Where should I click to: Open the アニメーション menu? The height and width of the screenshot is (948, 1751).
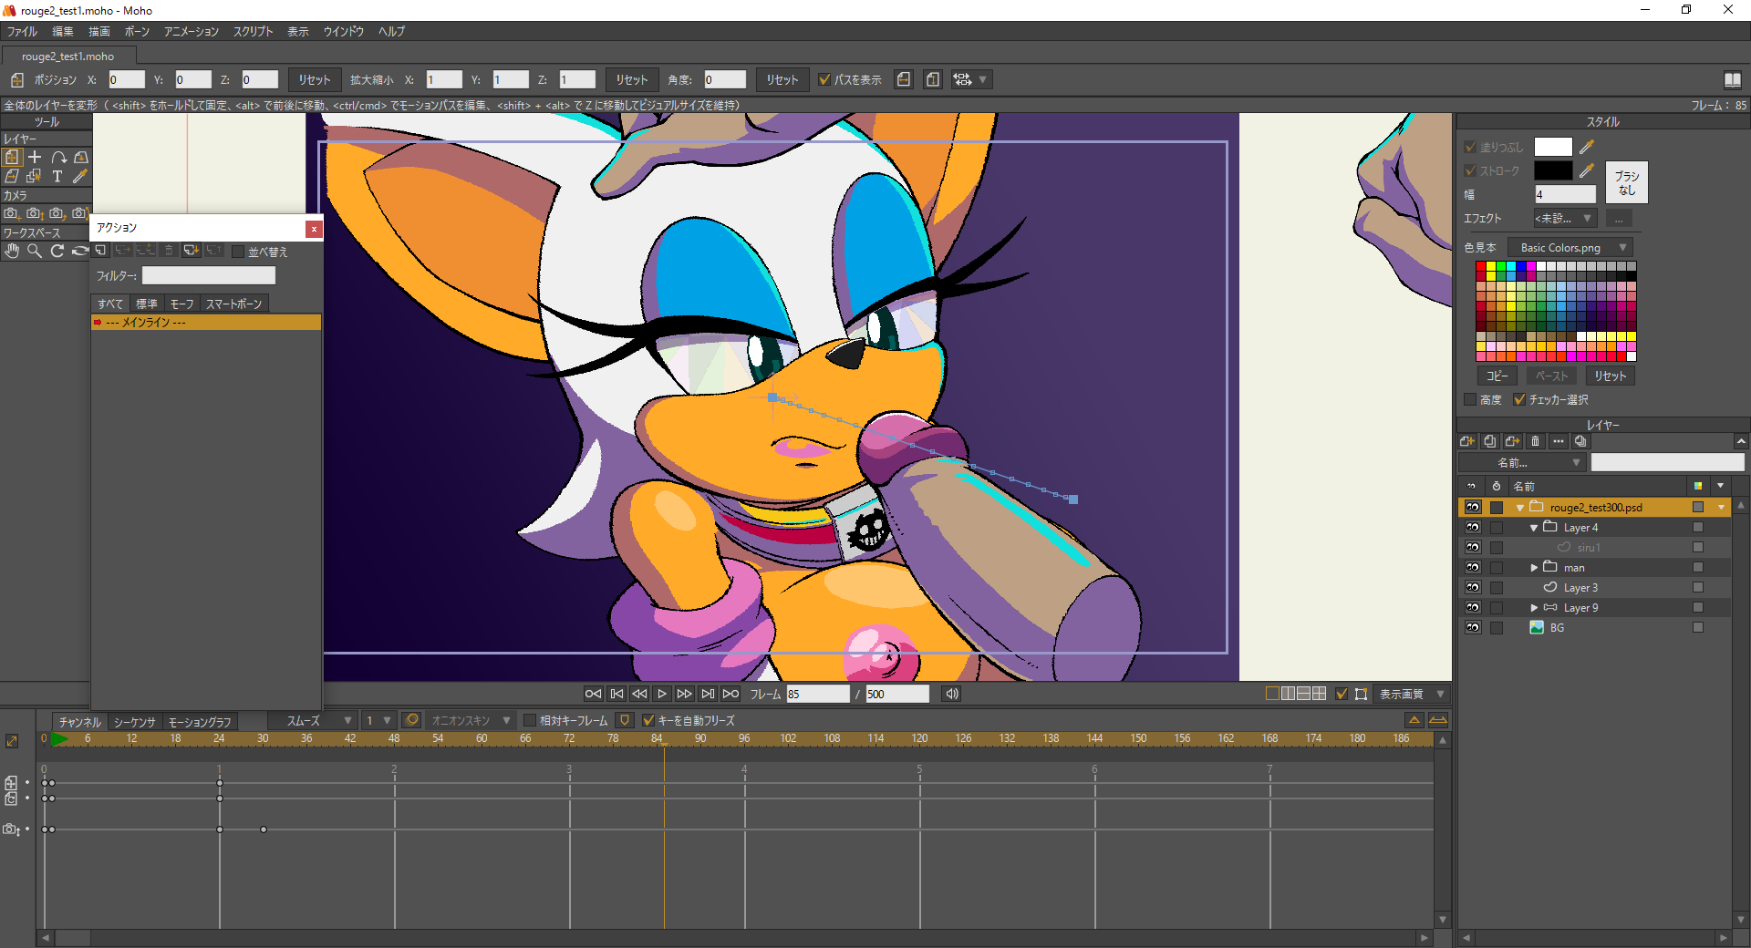click(191, 32)
